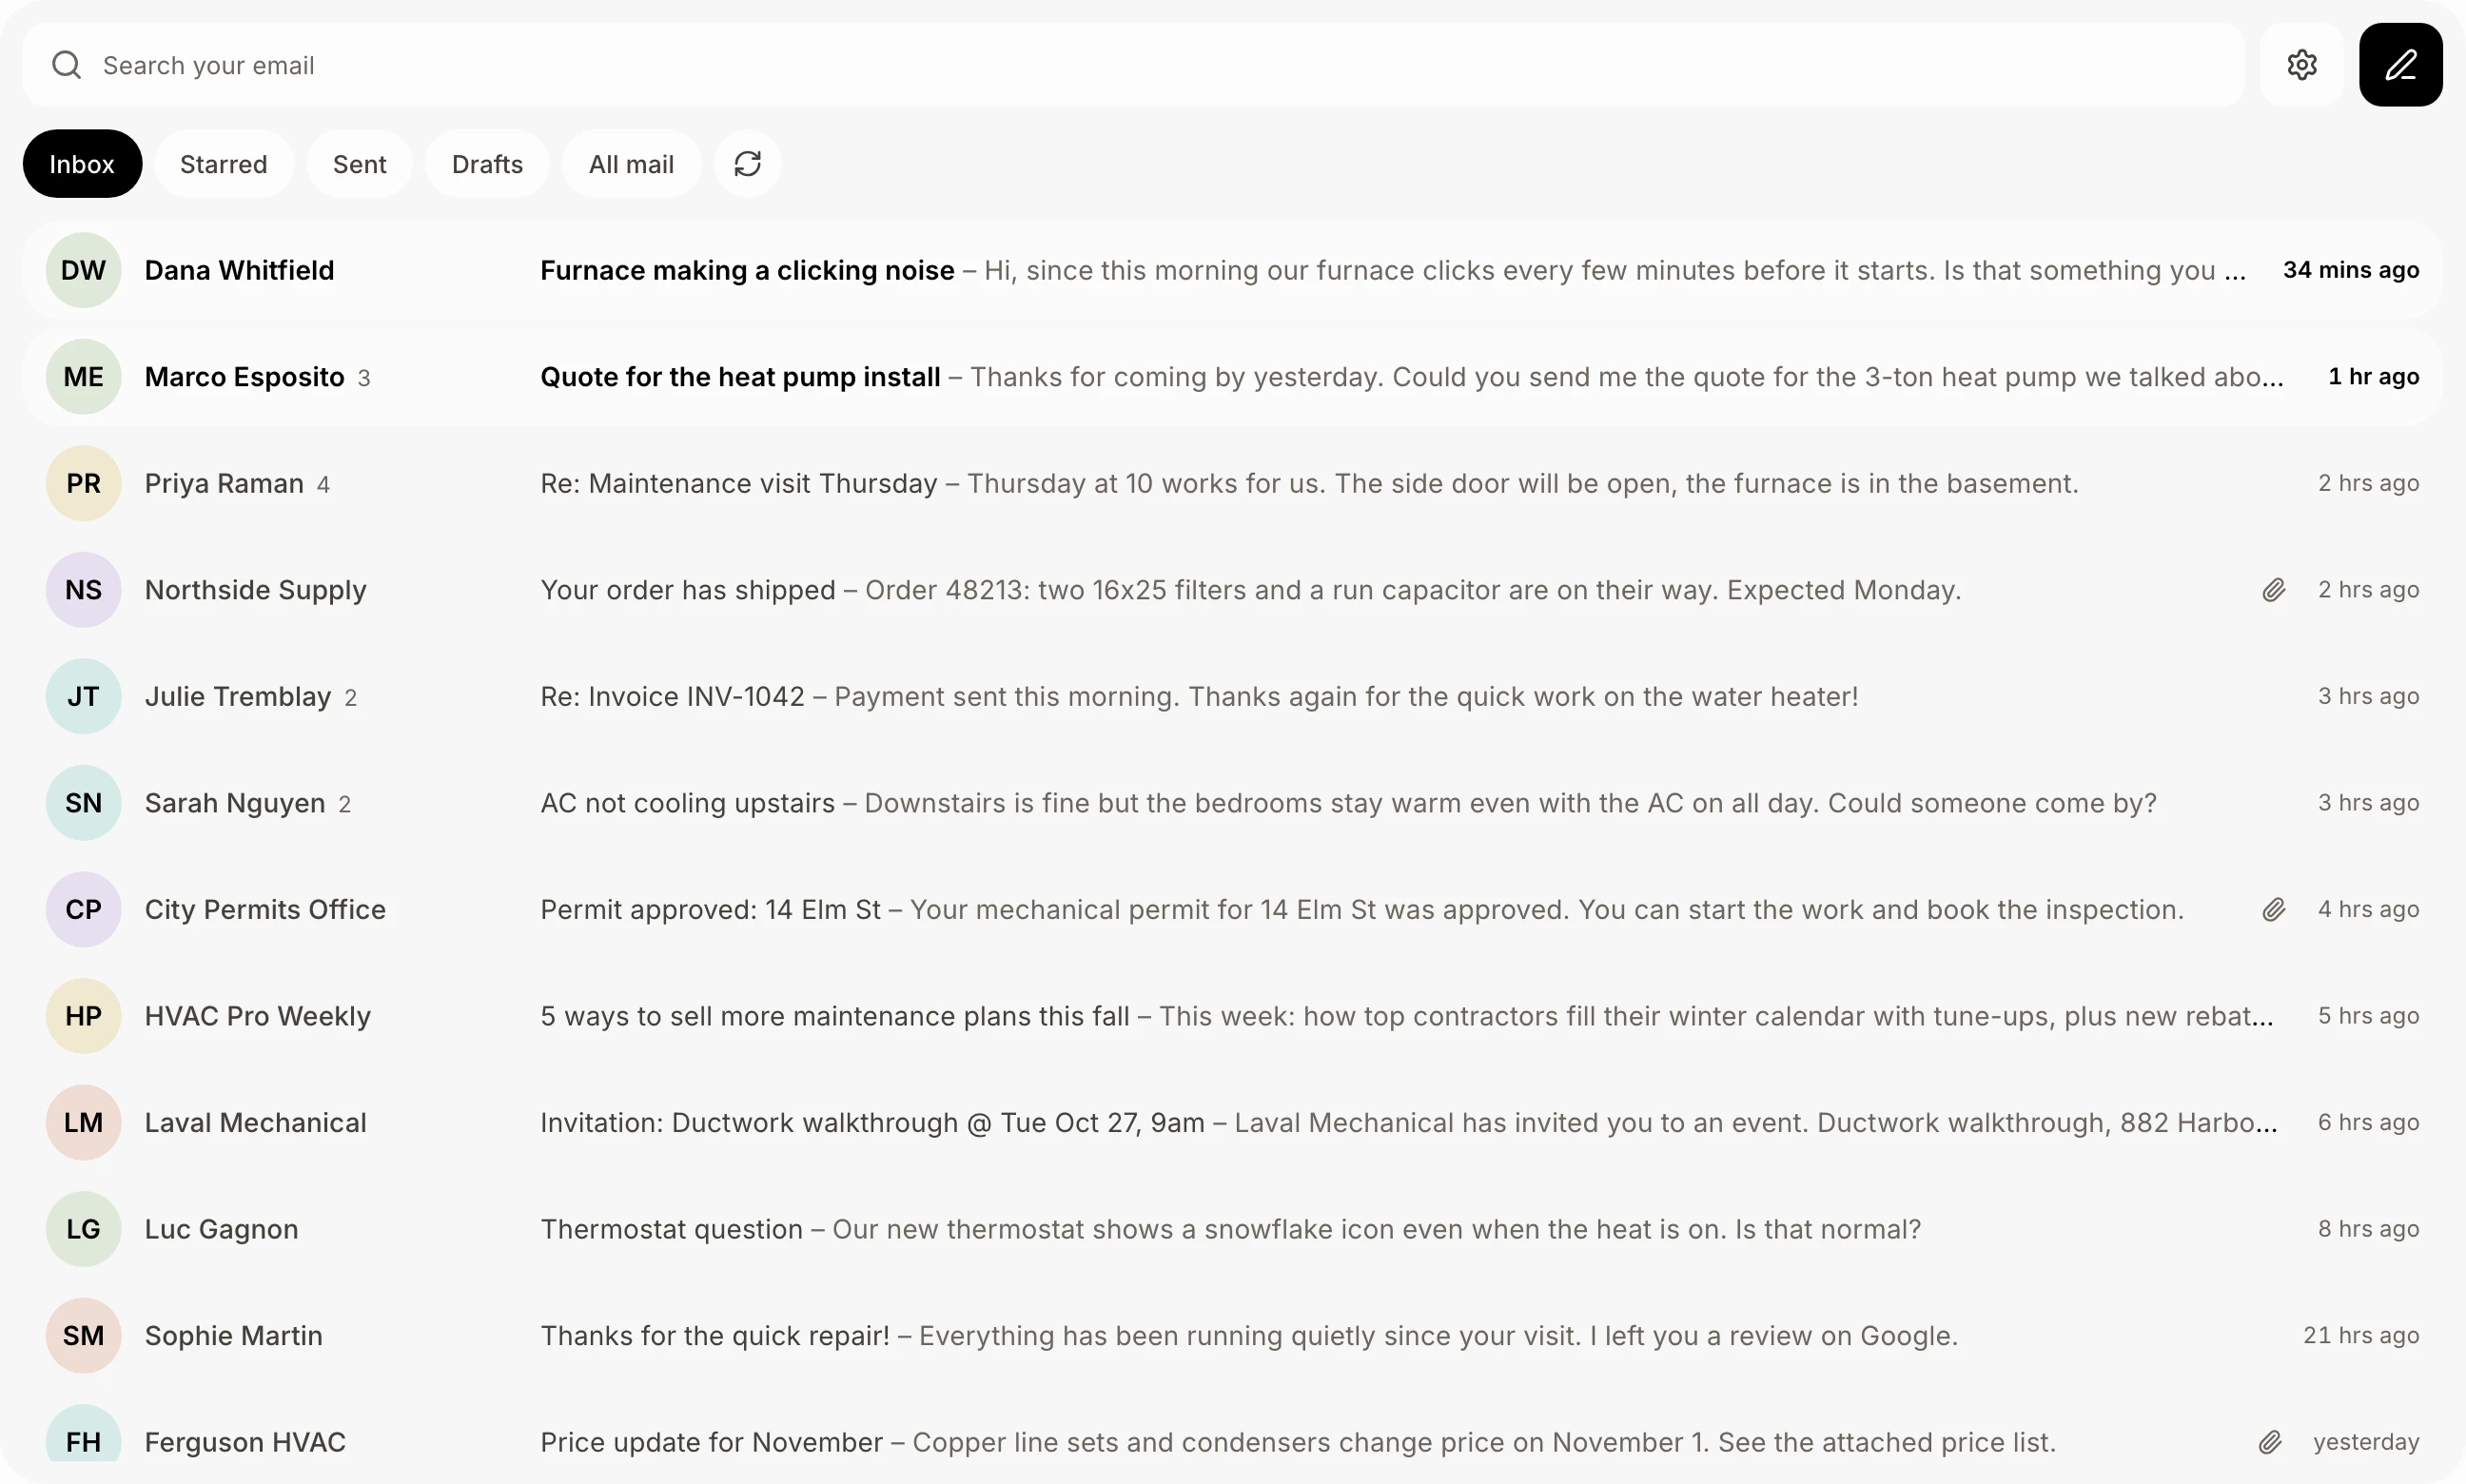Open "AC not cooling upstairs" email
Viewport: 2466px width, 1484px height.
1232,803
